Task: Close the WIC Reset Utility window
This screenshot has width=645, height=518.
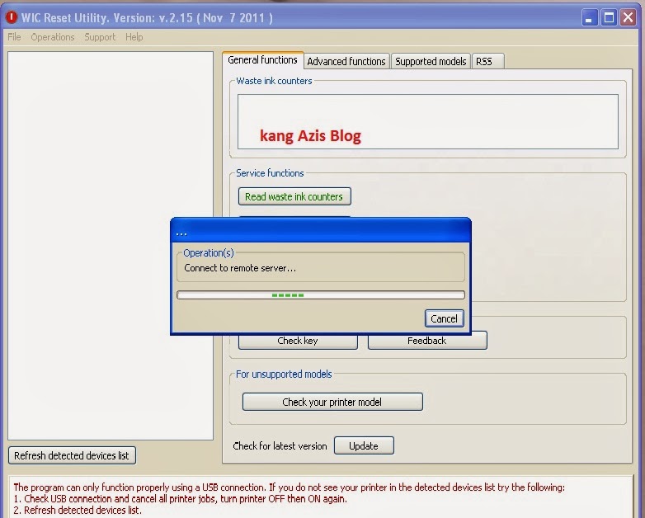Action: [x=628, y=17]
